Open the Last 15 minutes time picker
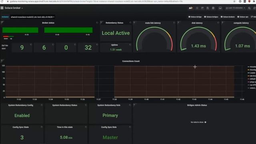256x144 pixels. pyautogui.click(x=235, y=8)
